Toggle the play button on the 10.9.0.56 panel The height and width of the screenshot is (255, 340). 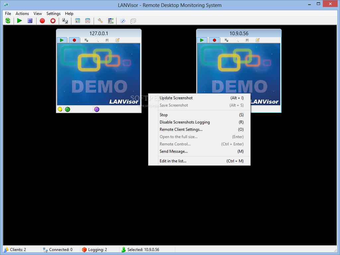[202, 40]
